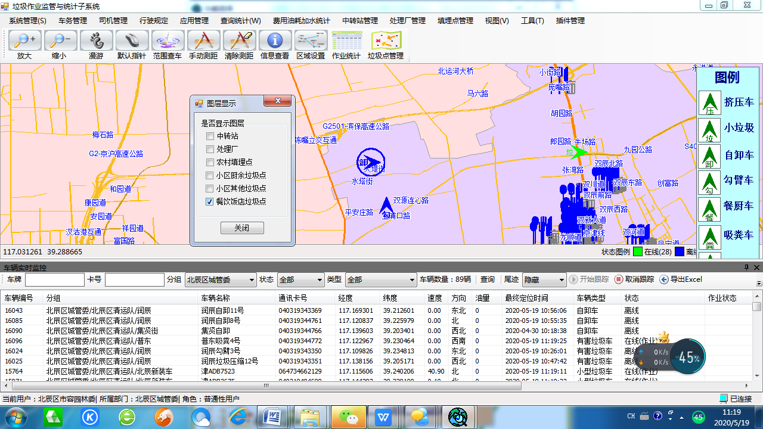Open 信息查看 info viewer

[275, 41]
